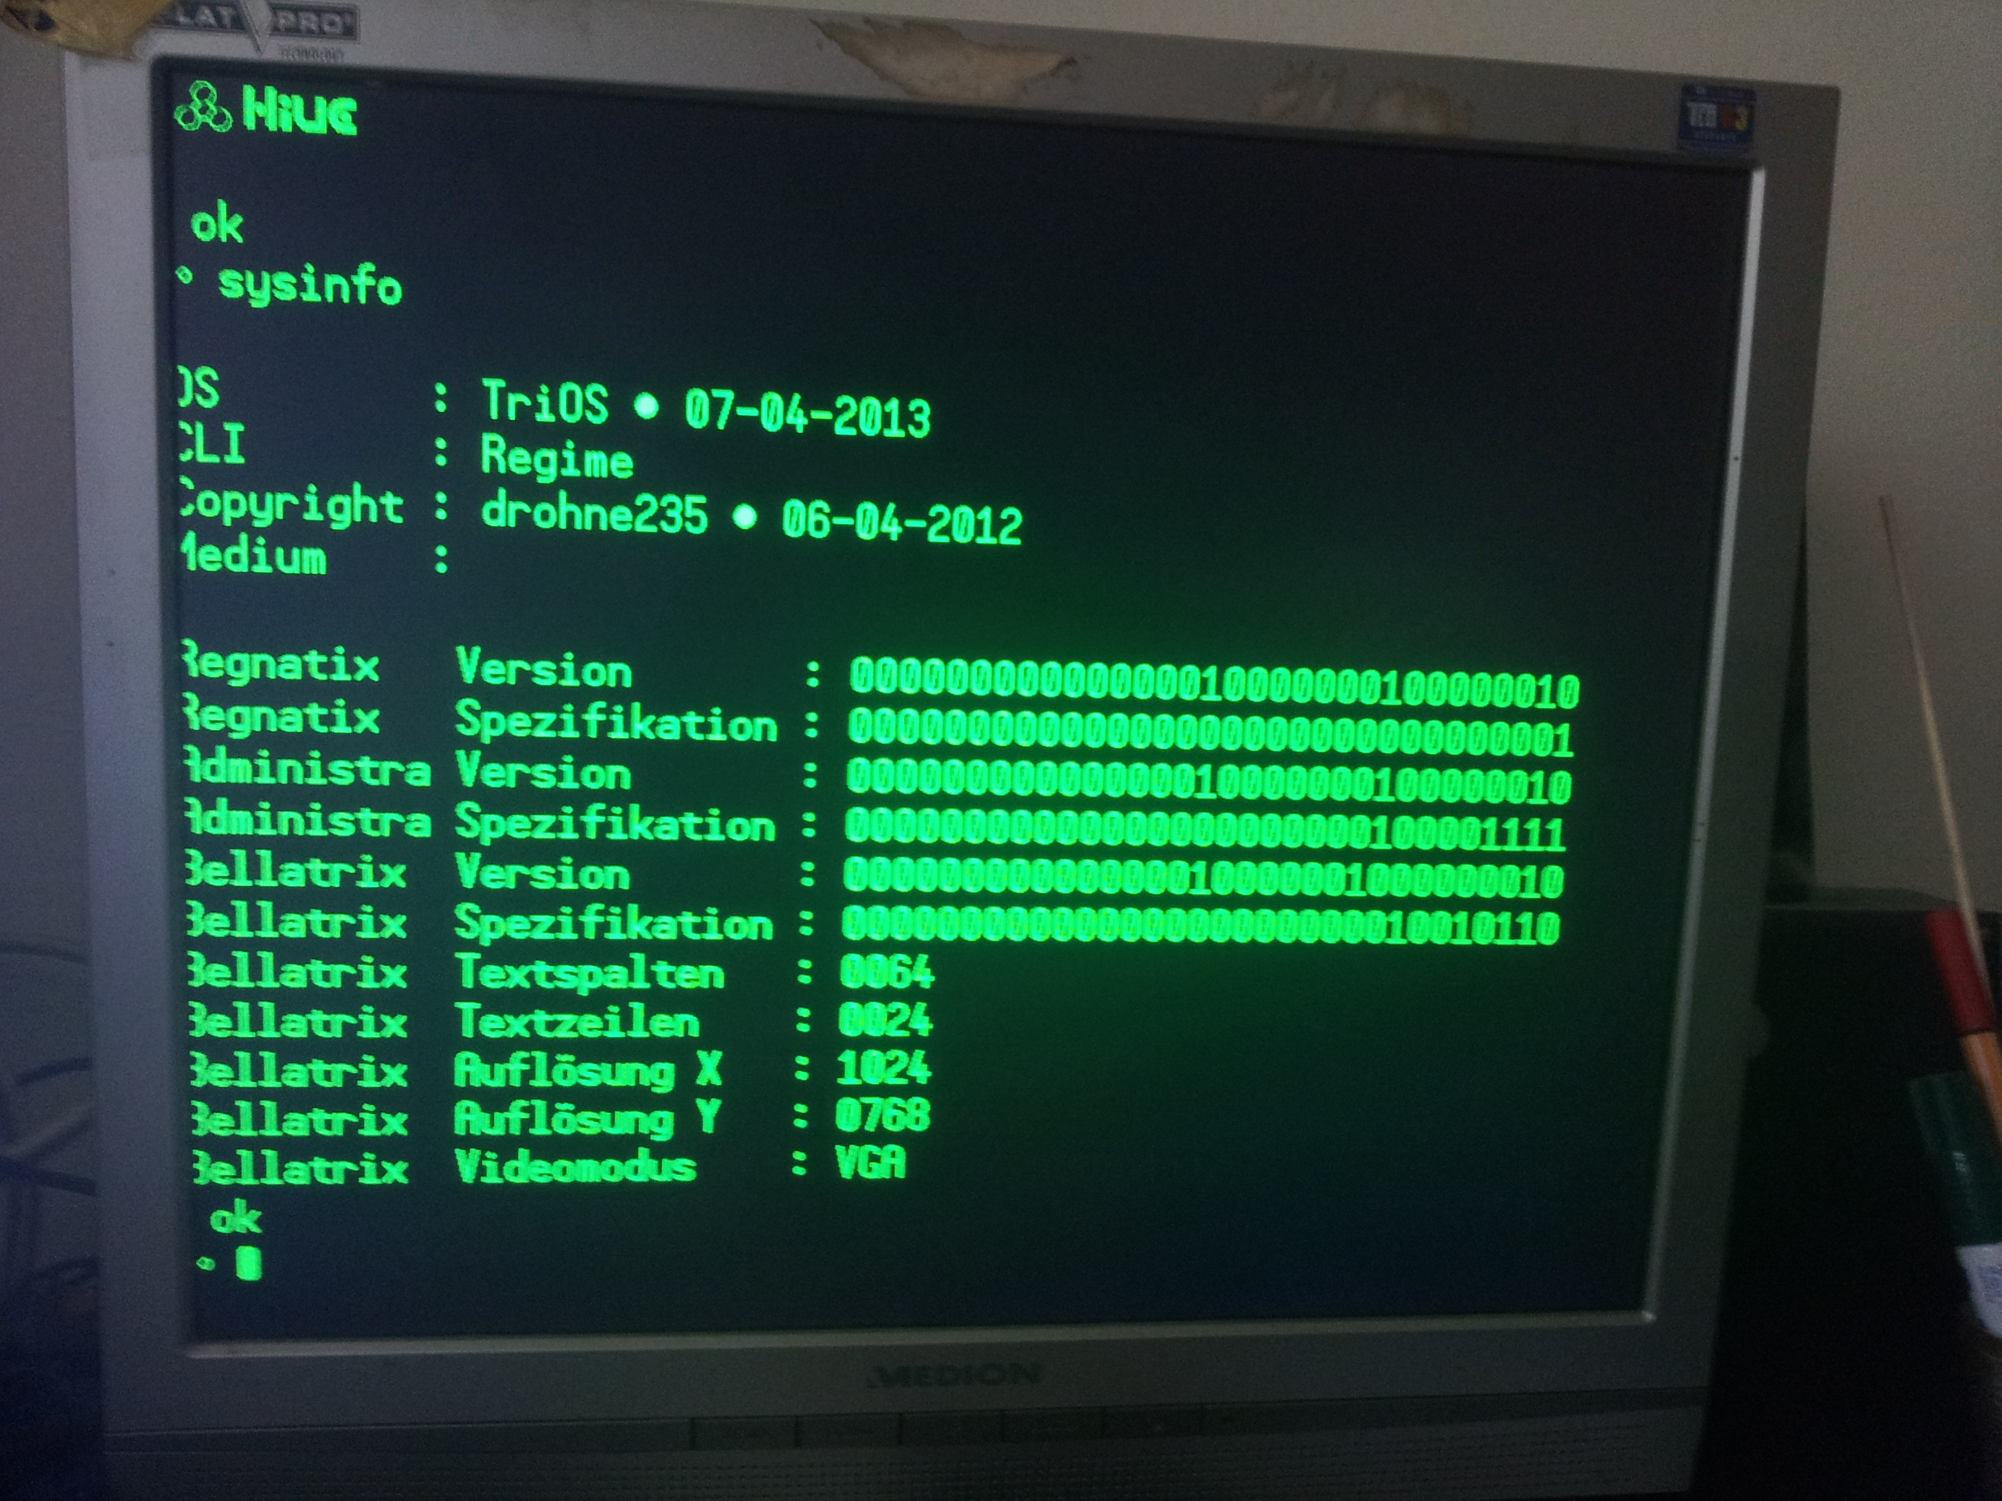Click the Bellatrix Spezifikation binary value
2002x1501 pixels.
tap(1200, 926)
